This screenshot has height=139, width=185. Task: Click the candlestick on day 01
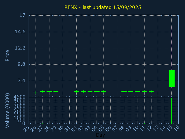point(76,92)
